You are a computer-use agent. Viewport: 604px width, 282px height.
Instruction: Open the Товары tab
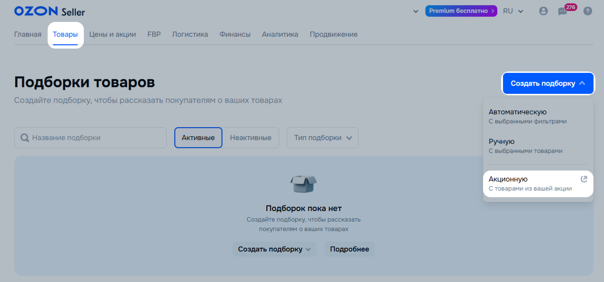click(65, 34)
